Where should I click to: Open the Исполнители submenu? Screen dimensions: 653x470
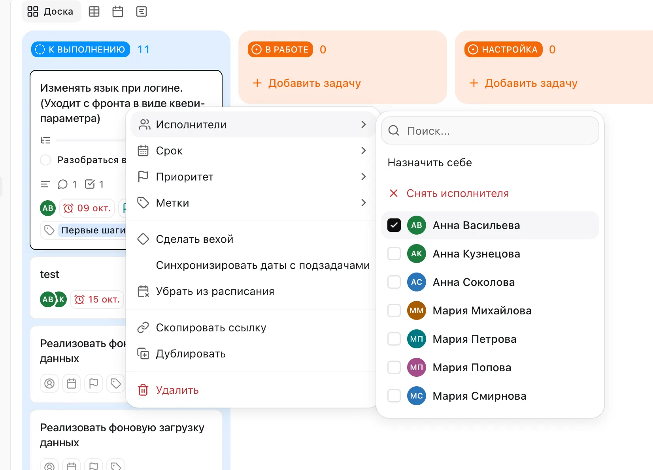[253, 124]
